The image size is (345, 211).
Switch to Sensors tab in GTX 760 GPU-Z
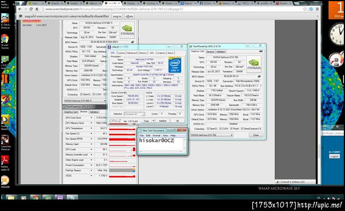pos(210,52)
